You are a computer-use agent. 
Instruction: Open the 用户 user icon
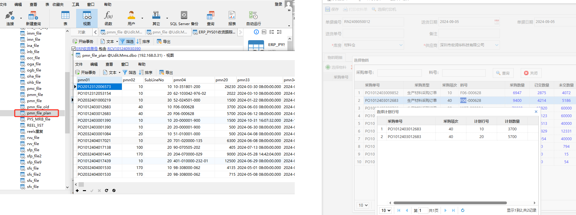[131, 15]
